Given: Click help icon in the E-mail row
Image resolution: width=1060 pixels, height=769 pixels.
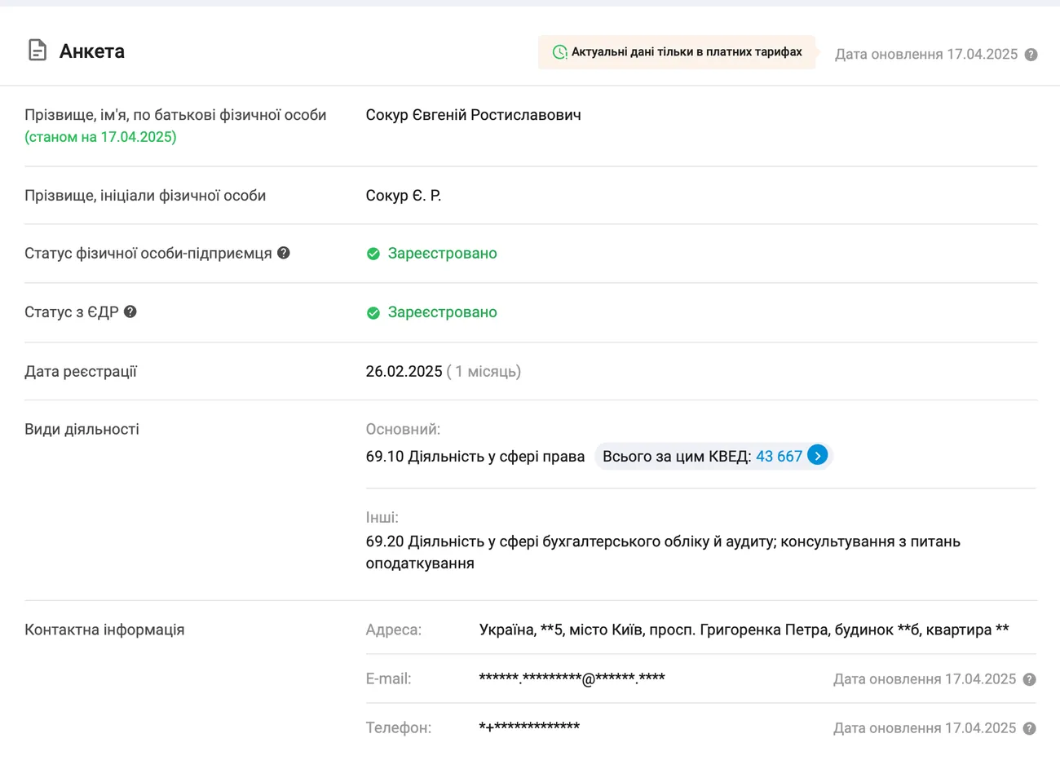Looking at the screenshot, I should [1029, 679].
